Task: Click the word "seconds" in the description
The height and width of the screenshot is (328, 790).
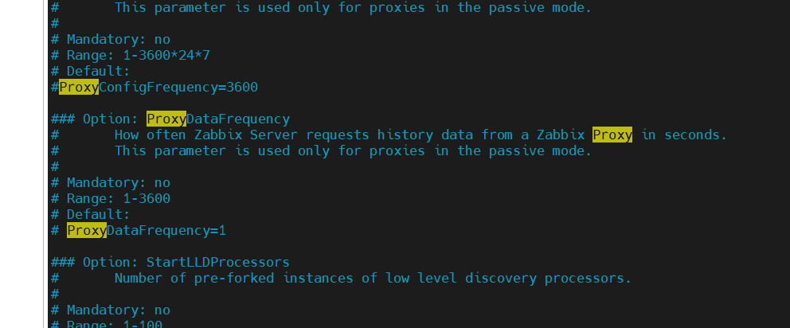Action: (691, 135)
